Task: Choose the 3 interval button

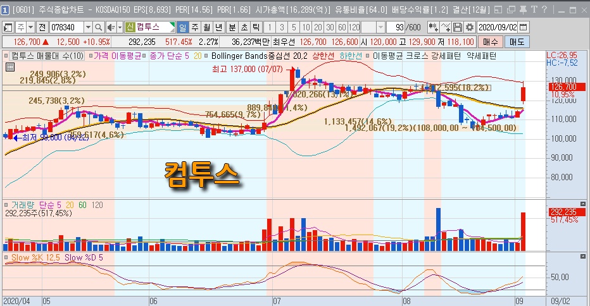Action: coord(282,27)
